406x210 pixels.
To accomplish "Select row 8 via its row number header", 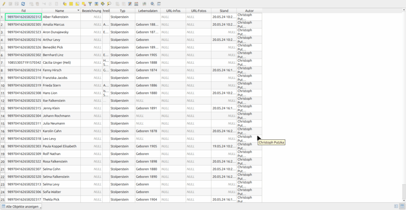I will (x=2, y=70).
